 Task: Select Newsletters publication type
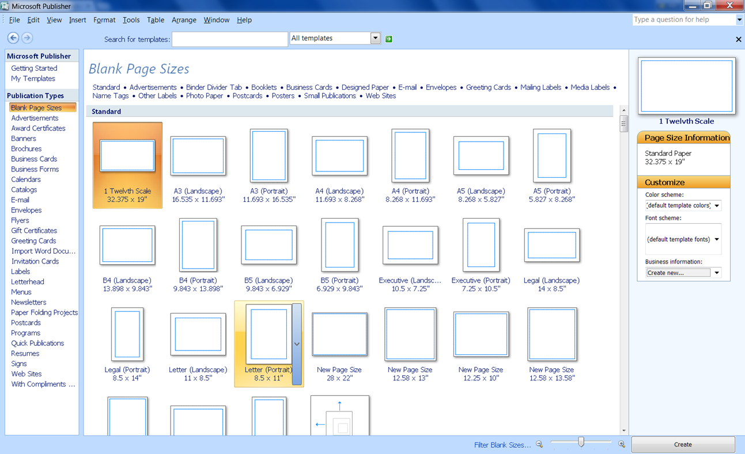pos(29,303)
